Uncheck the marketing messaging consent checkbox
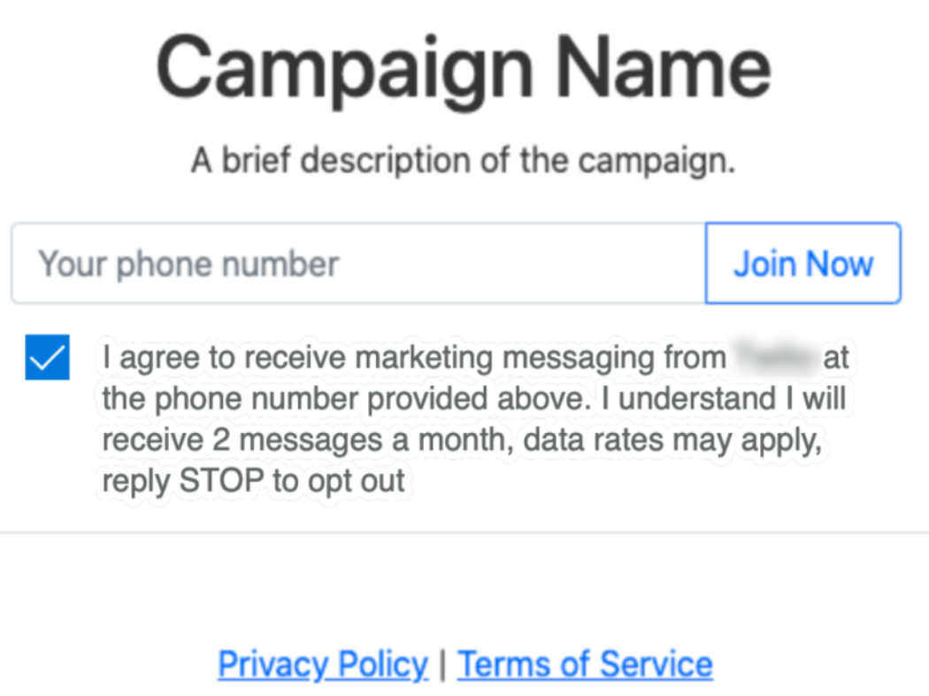 pyautogui.click(x=48, y=357)
